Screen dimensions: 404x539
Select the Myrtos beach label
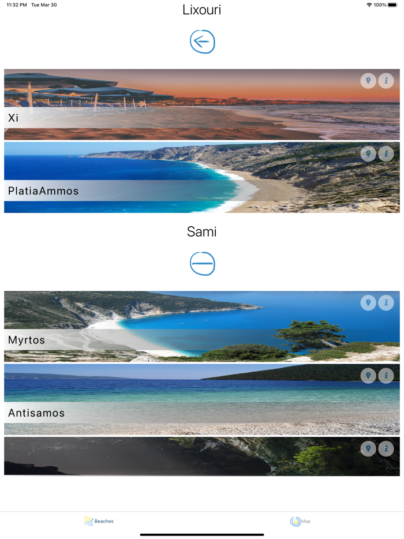coord(27,340)
